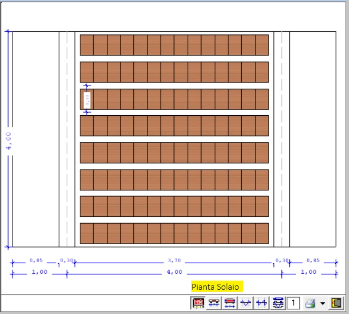The image size is (349, 314).
Task: Show the cross-section view icon
Action: [214, 303]
